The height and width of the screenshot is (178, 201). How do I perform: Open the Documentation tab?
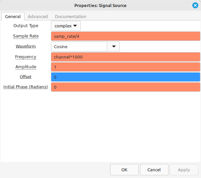point(70,16)
